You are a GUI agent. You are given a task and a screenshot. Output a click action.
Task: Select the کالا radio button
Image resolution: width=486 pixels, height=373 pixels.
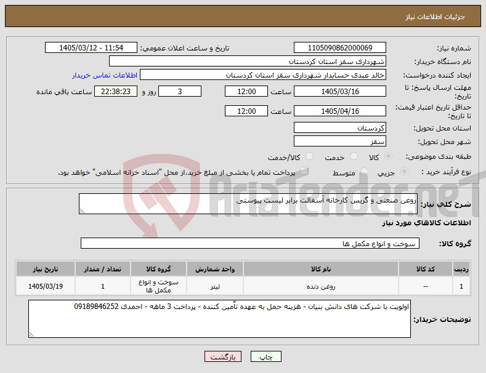click(388, 156)
